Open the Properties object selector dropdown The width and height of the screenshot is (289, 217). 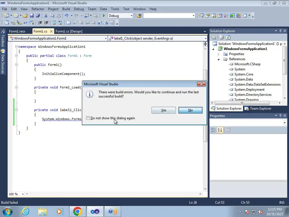pyautogui.click(x=284, y=123)
